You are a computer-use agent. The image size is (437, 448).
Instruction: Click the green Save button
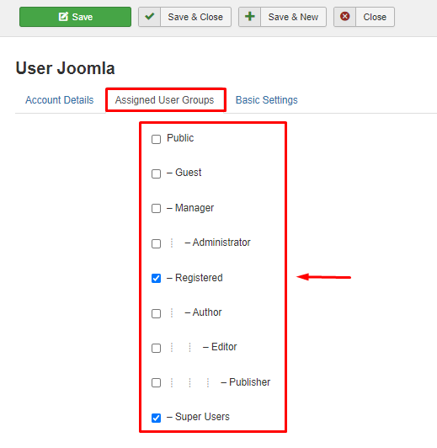(76, 17)
